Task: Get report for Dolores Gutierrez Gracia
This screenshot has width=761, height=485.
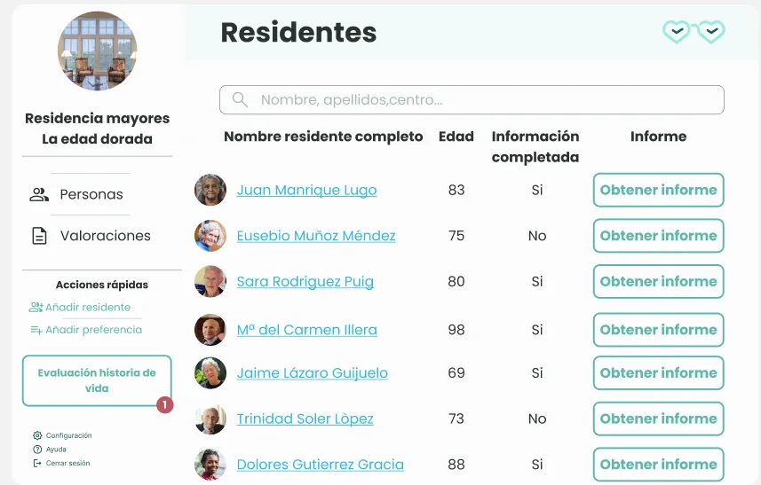Action: coord(659,465)
